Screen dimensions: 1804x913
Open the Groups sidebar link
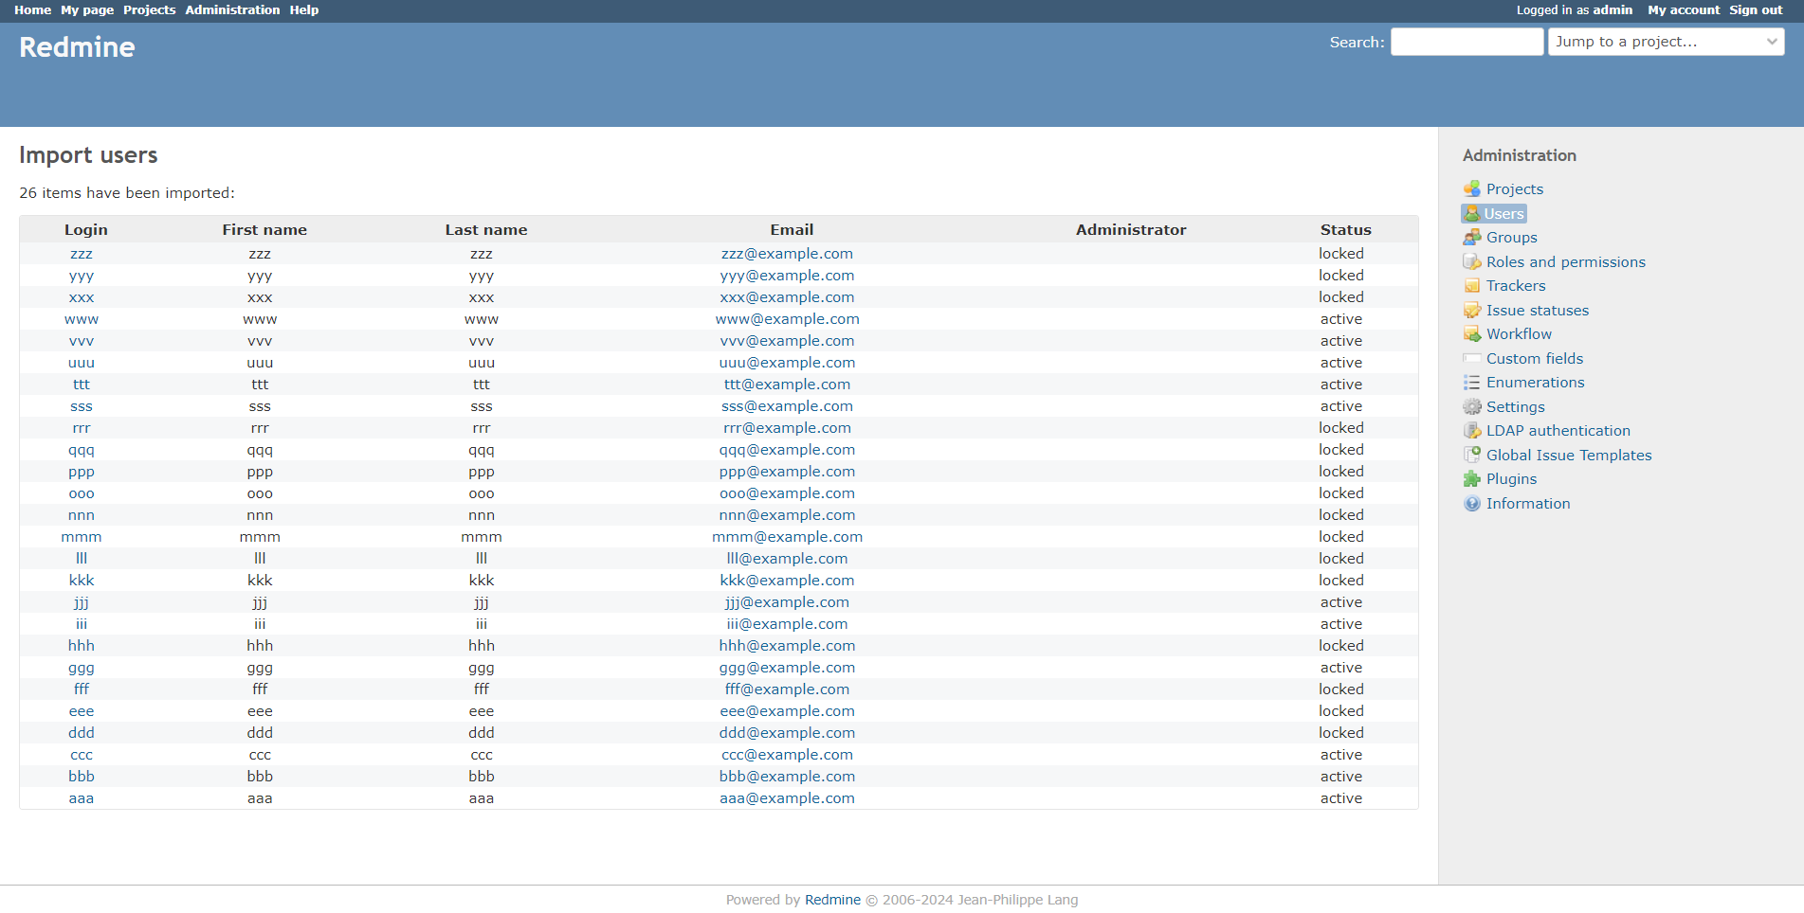click(x=1512, y=238)
